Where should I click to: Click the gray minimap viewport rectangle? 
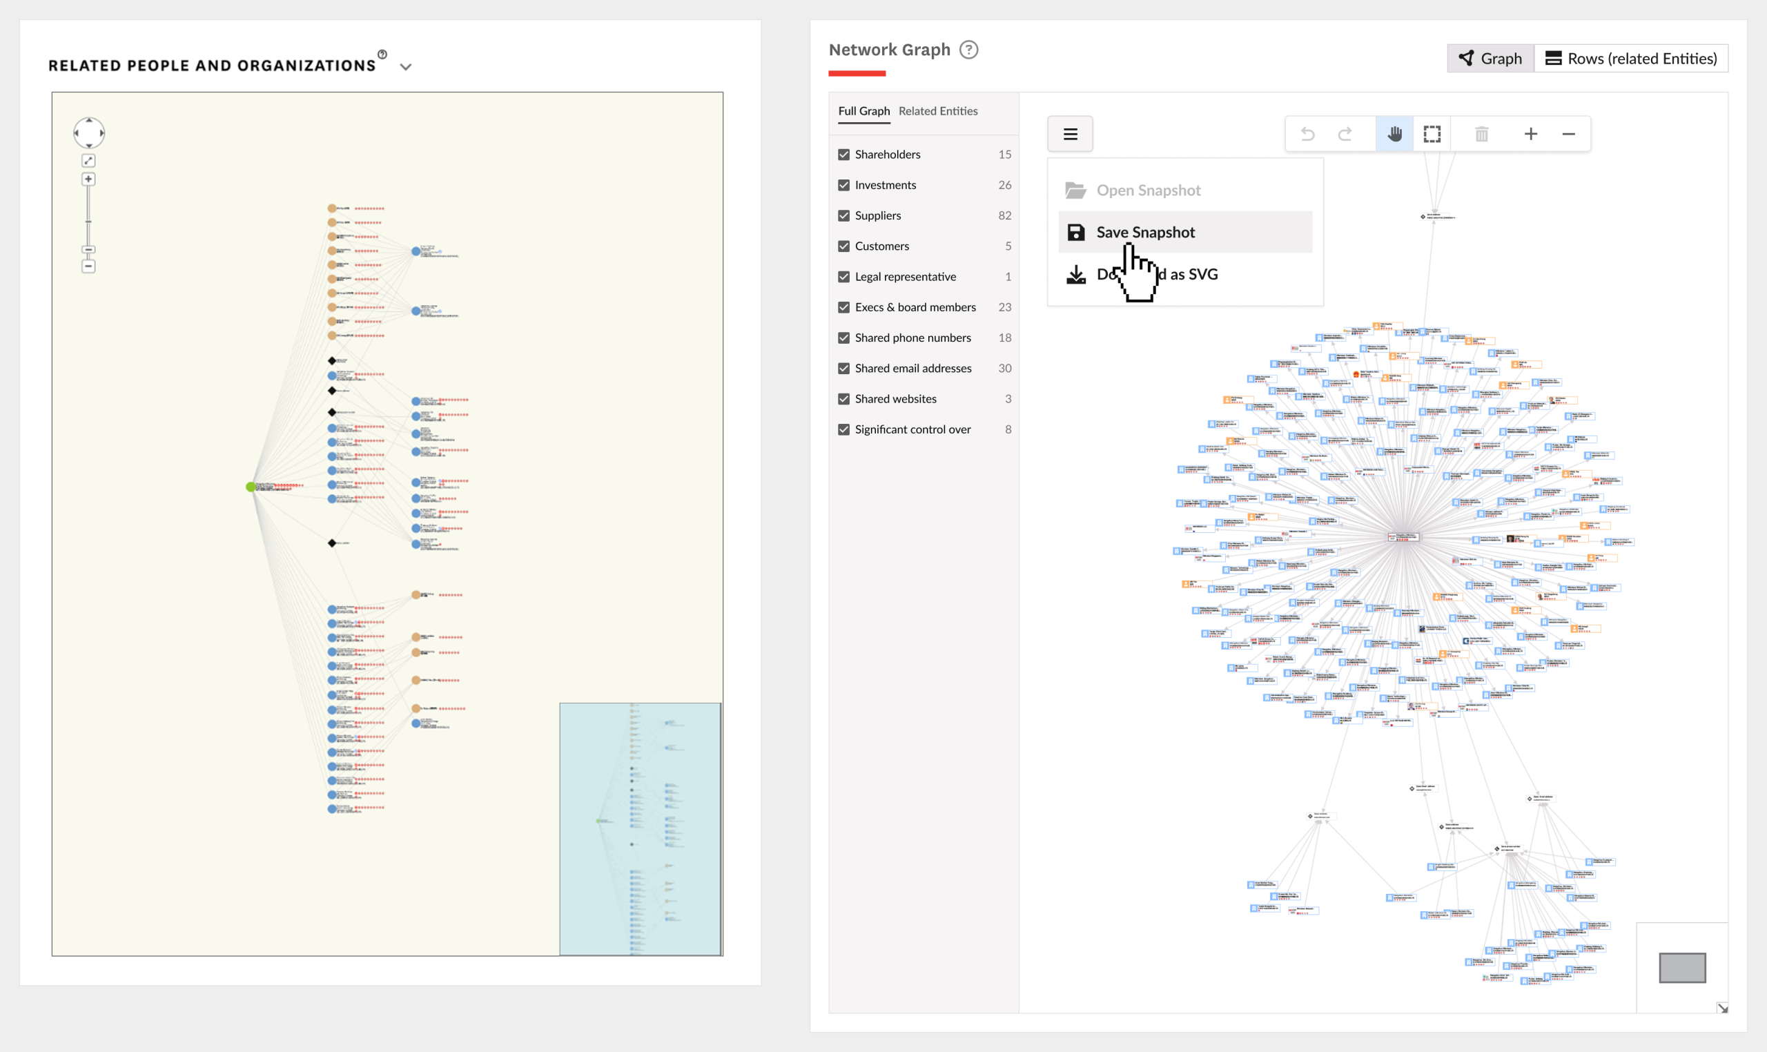point(1682,968)
